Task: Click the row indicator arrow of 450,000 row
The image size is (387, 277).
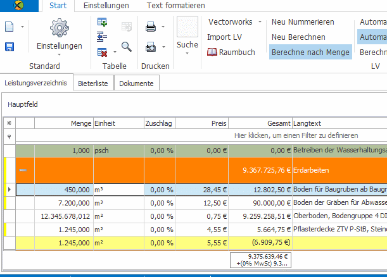Action: [x=10, y=190]
